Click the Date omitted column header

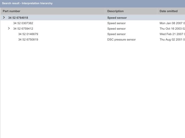[168, 11]
